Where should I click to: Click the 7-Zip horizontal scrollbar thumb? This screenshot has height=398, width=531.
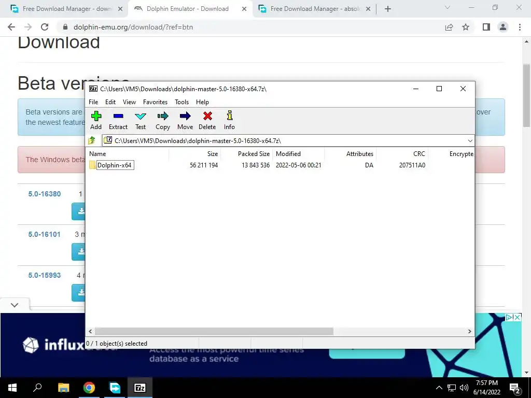tap(214, 331)
